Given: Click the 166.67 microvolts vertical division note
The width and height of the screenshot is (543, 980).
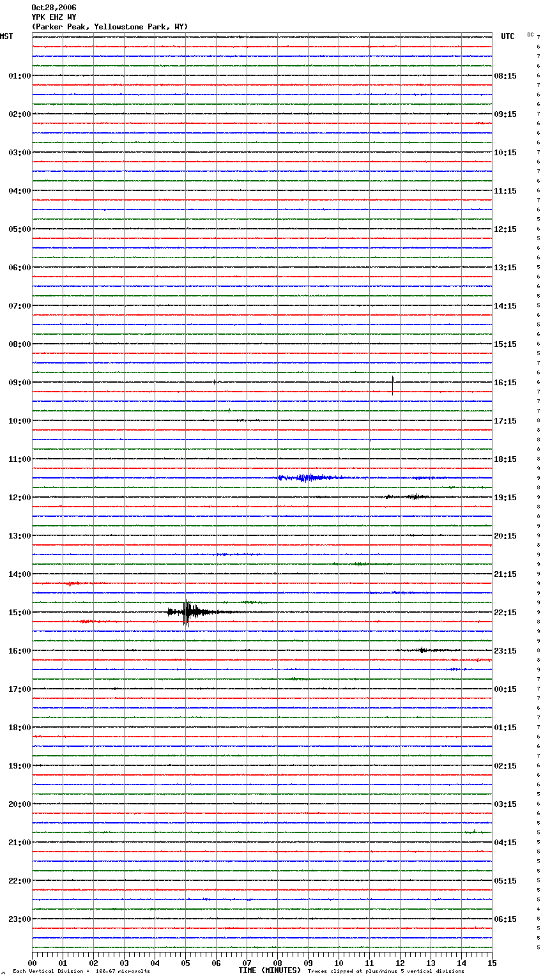Looking at the screenshot, I should coord(81,971).
